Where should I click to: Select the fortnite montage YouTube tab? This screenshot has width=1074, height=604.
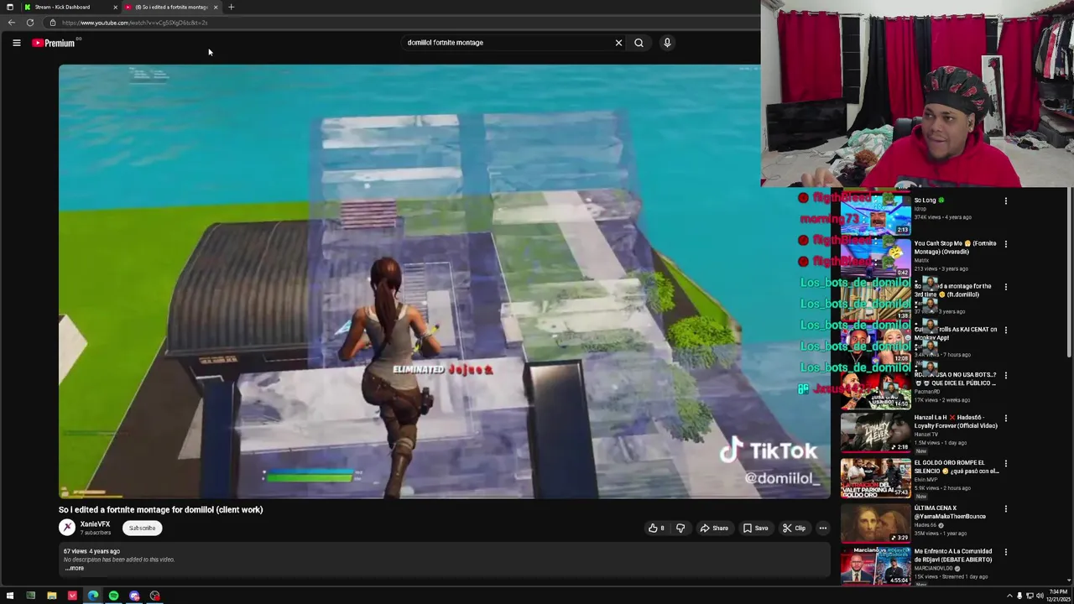tap(171, 7)
